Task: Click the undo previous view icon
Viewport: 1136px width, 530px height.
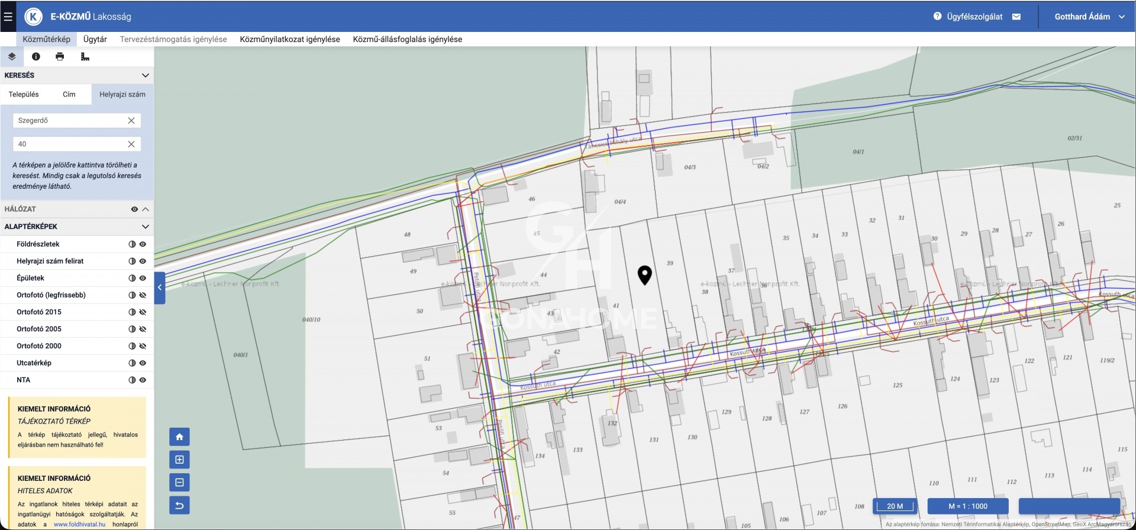Action: (x=179, y=506)
